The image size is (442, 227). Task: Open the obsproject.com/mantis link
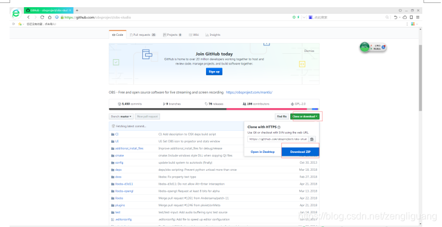point(249,92)
